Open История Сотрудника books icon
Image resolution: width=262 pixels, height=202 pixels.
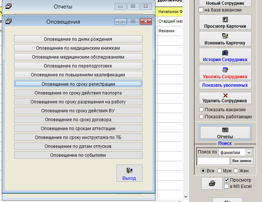(x=225, y=53)
